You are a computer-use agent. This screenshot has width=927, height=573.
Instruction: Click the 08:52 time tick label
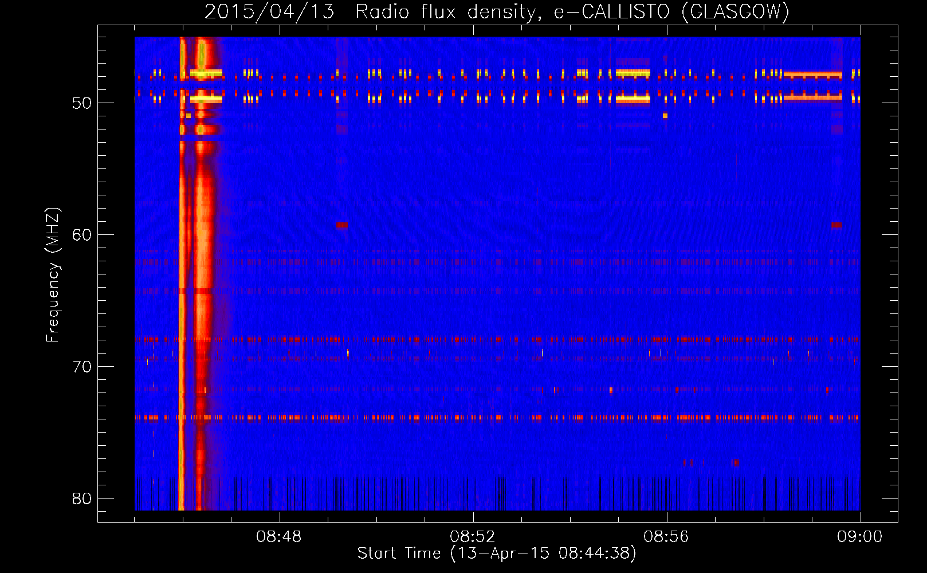[x=473, y=537]
